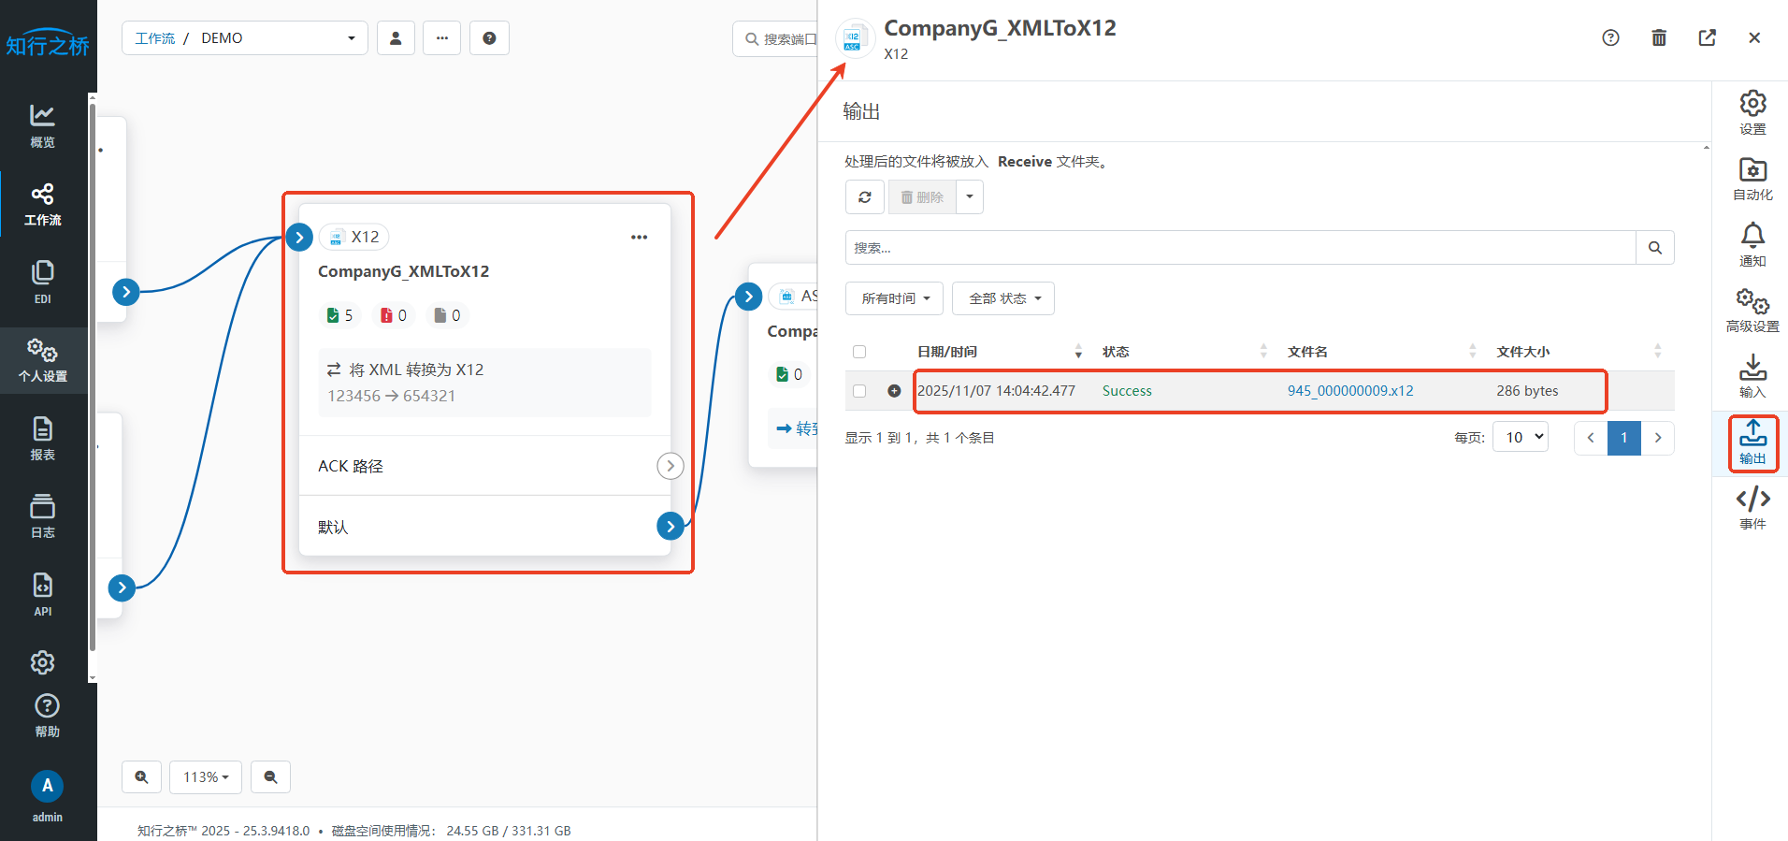1788x841 pixels.
Task: Click the trash icon to delete connector
Action: pos(1659,37)
